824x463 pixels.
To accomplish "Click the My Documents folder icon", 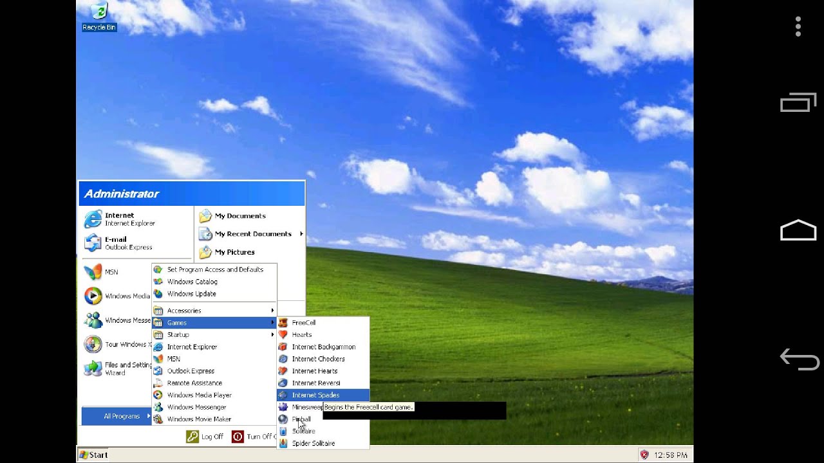I will click(205, 216).
